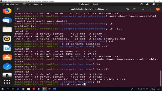Click 'daniel daniel 26 oct' archivo1.txt row
Image resolution: width=162 pixels, height=91 pixels.
pyautogui.click(x=67, y=57)
